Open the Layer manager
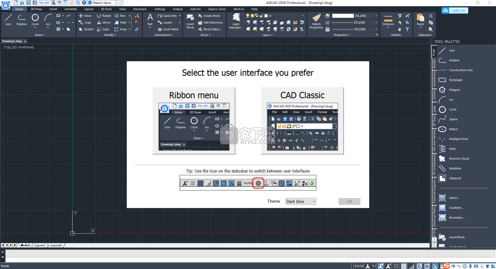The image size is (496, 269). [x=236, y=21]
